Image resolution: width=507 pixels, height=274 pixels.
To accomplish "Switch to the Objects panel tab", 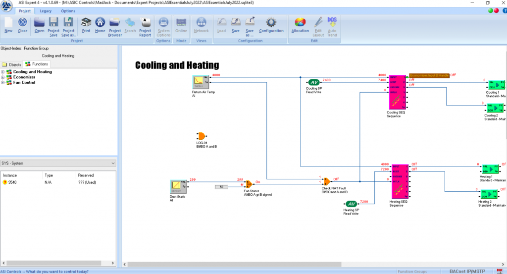I will point(12,64).
